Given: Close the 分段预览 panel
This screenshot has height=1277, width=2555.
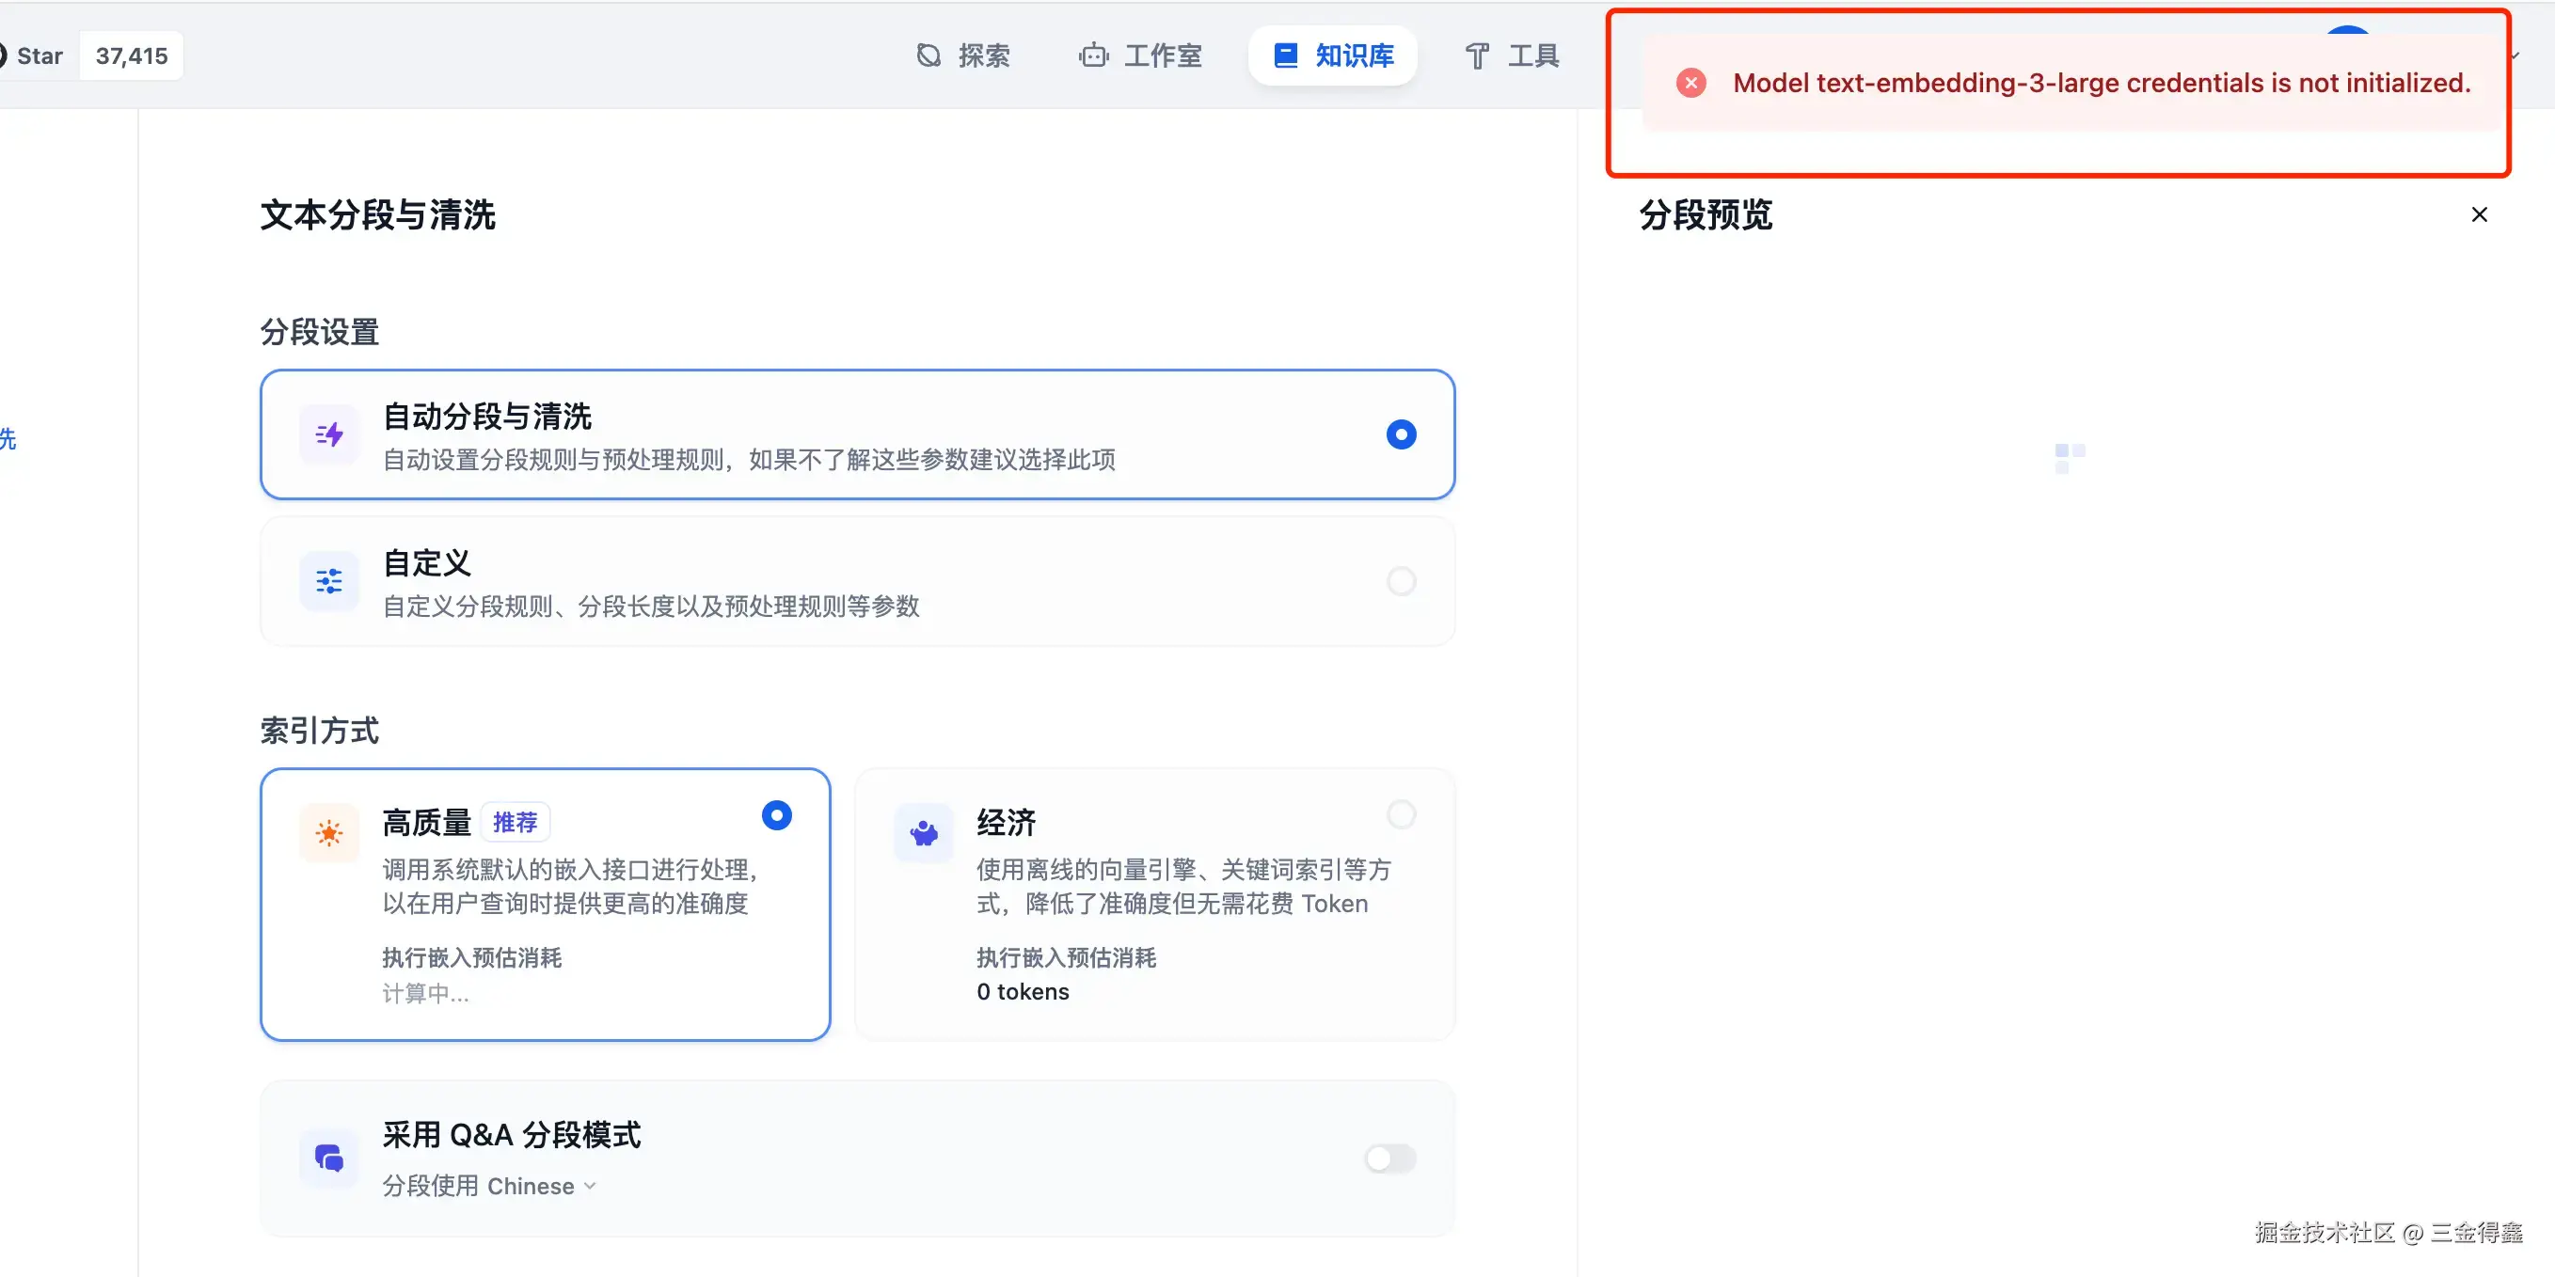Looking at the screenshot, I should point(2479,214).
